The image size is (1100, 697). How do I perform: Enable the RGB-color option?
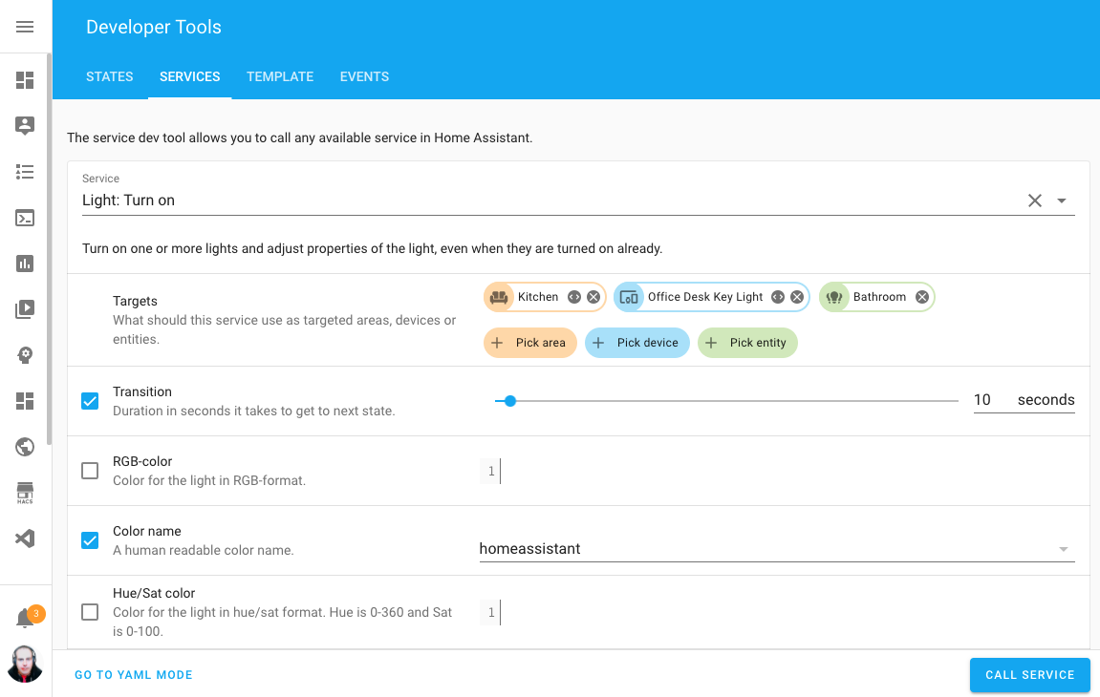pos(90,471)
